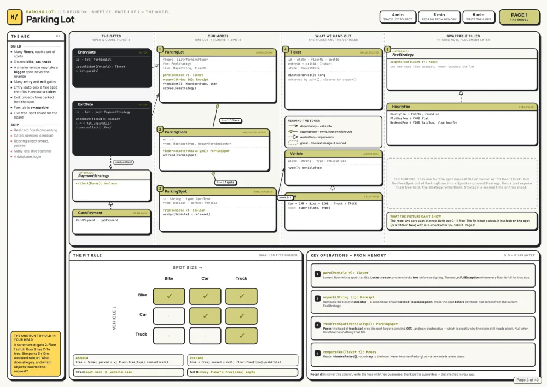This screenshot has height=387, width=547.
Task: Click the Bike-vehicle Car-spot check cell
Action: pyautogui.click(x=205, y=296)
